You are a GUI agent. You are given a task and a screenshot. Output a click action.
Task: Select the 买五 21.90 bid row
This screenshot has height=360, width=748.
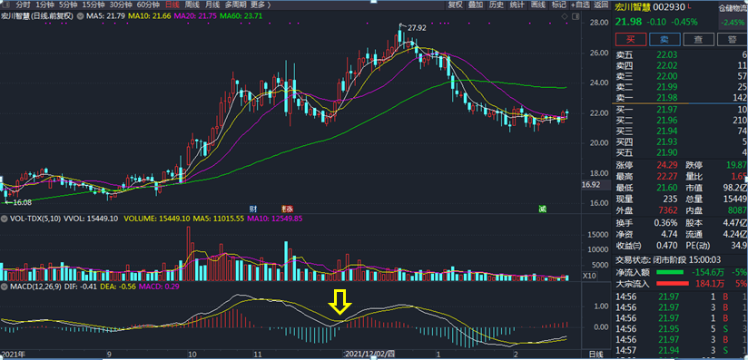[681, 152]
